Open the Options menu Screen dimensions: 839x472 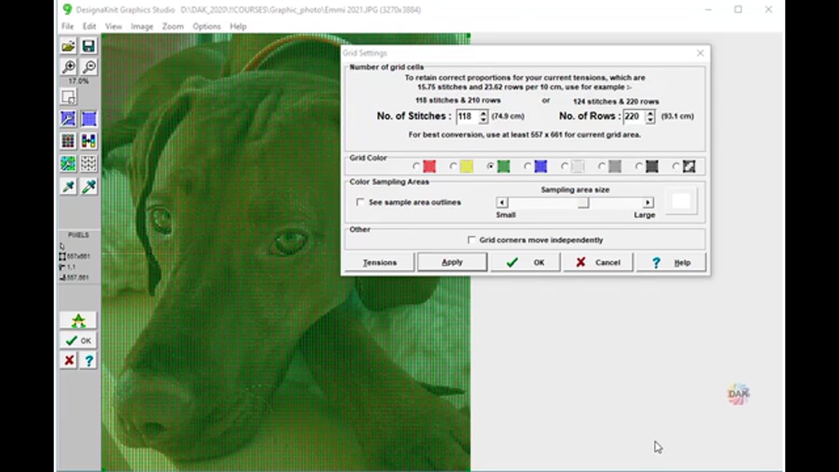206,26
